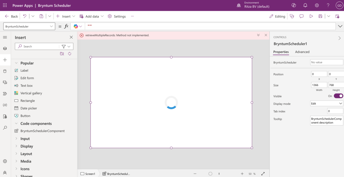This screenshot has height=177, width=344.
Task: Select the Insert plus icon in sidebar
Action: pyautogui.click(x=5, y=60)
